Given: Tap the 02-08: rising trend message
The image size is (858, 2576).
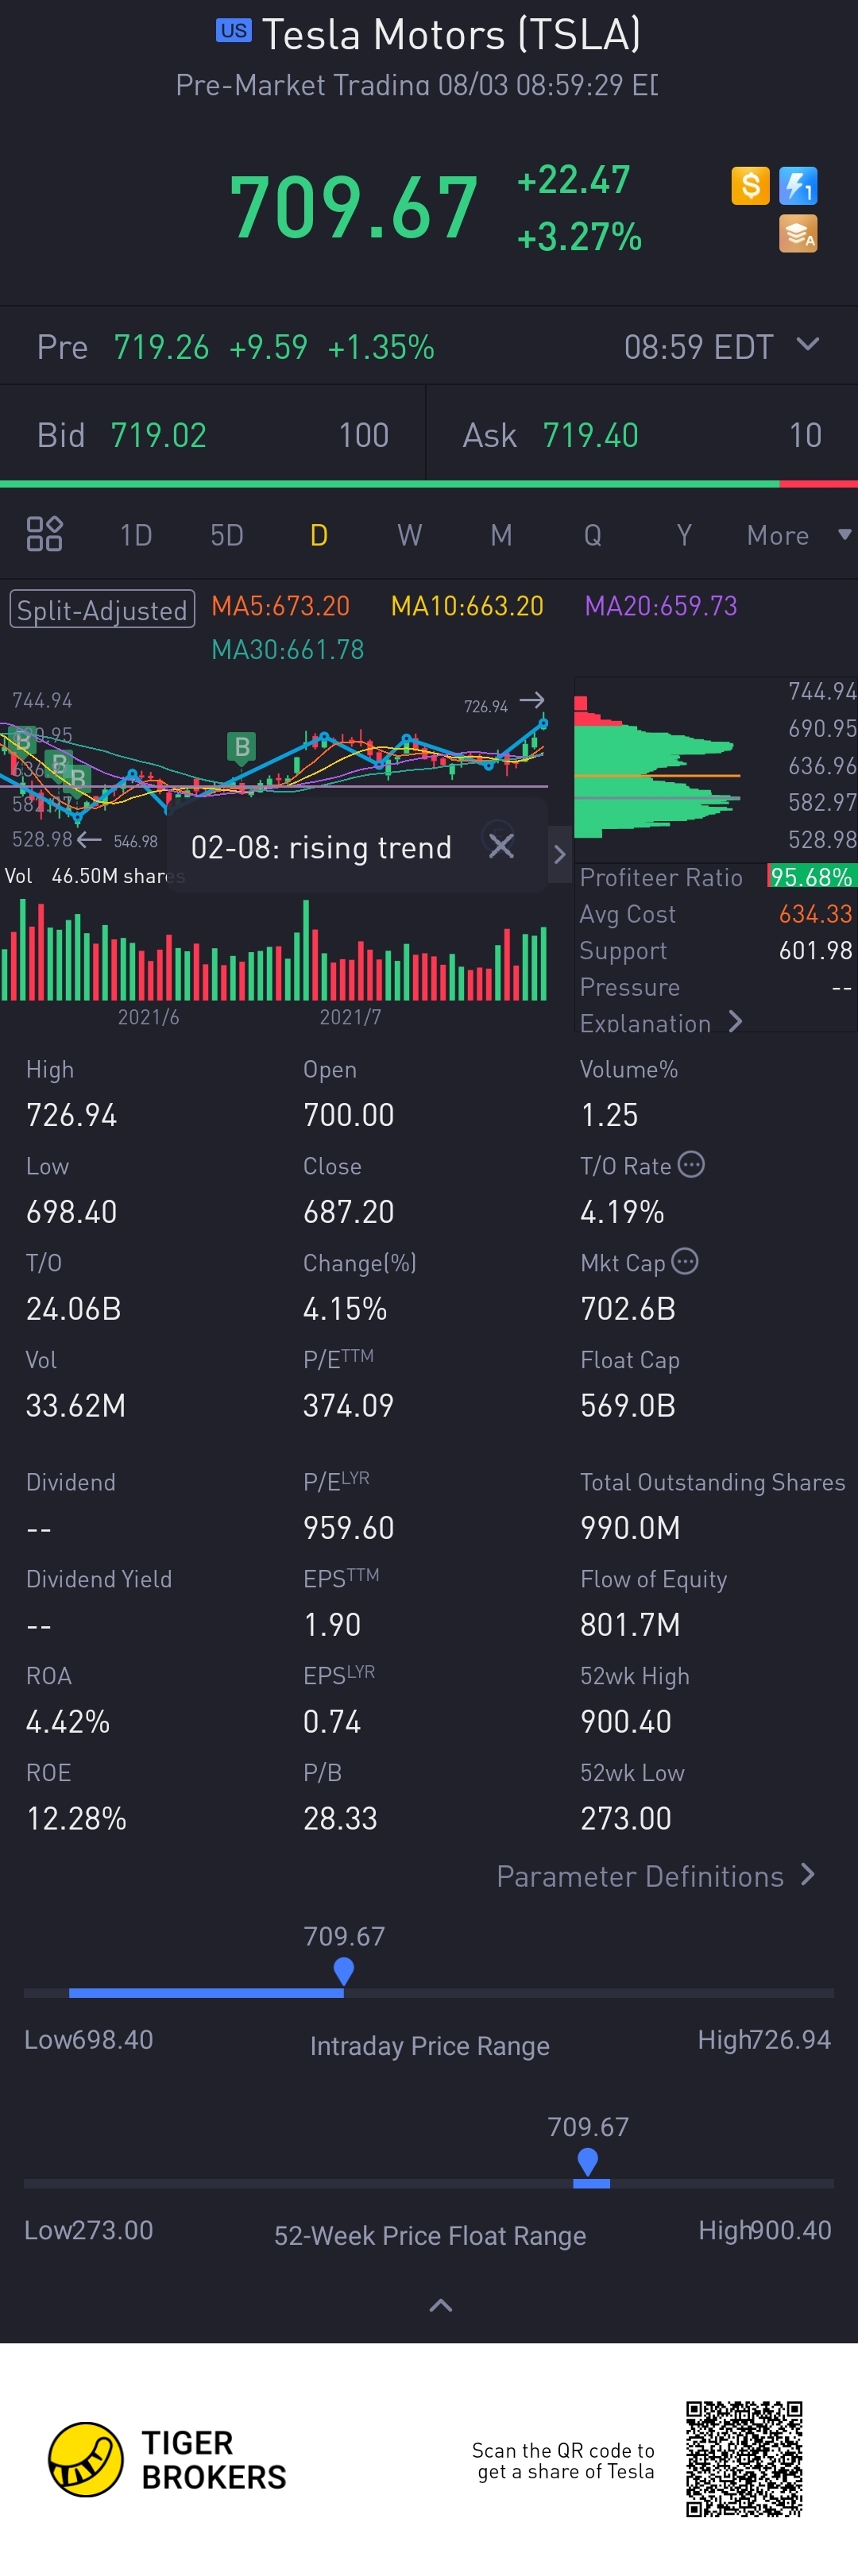Looking at the screenshot, I should (321, 847).
